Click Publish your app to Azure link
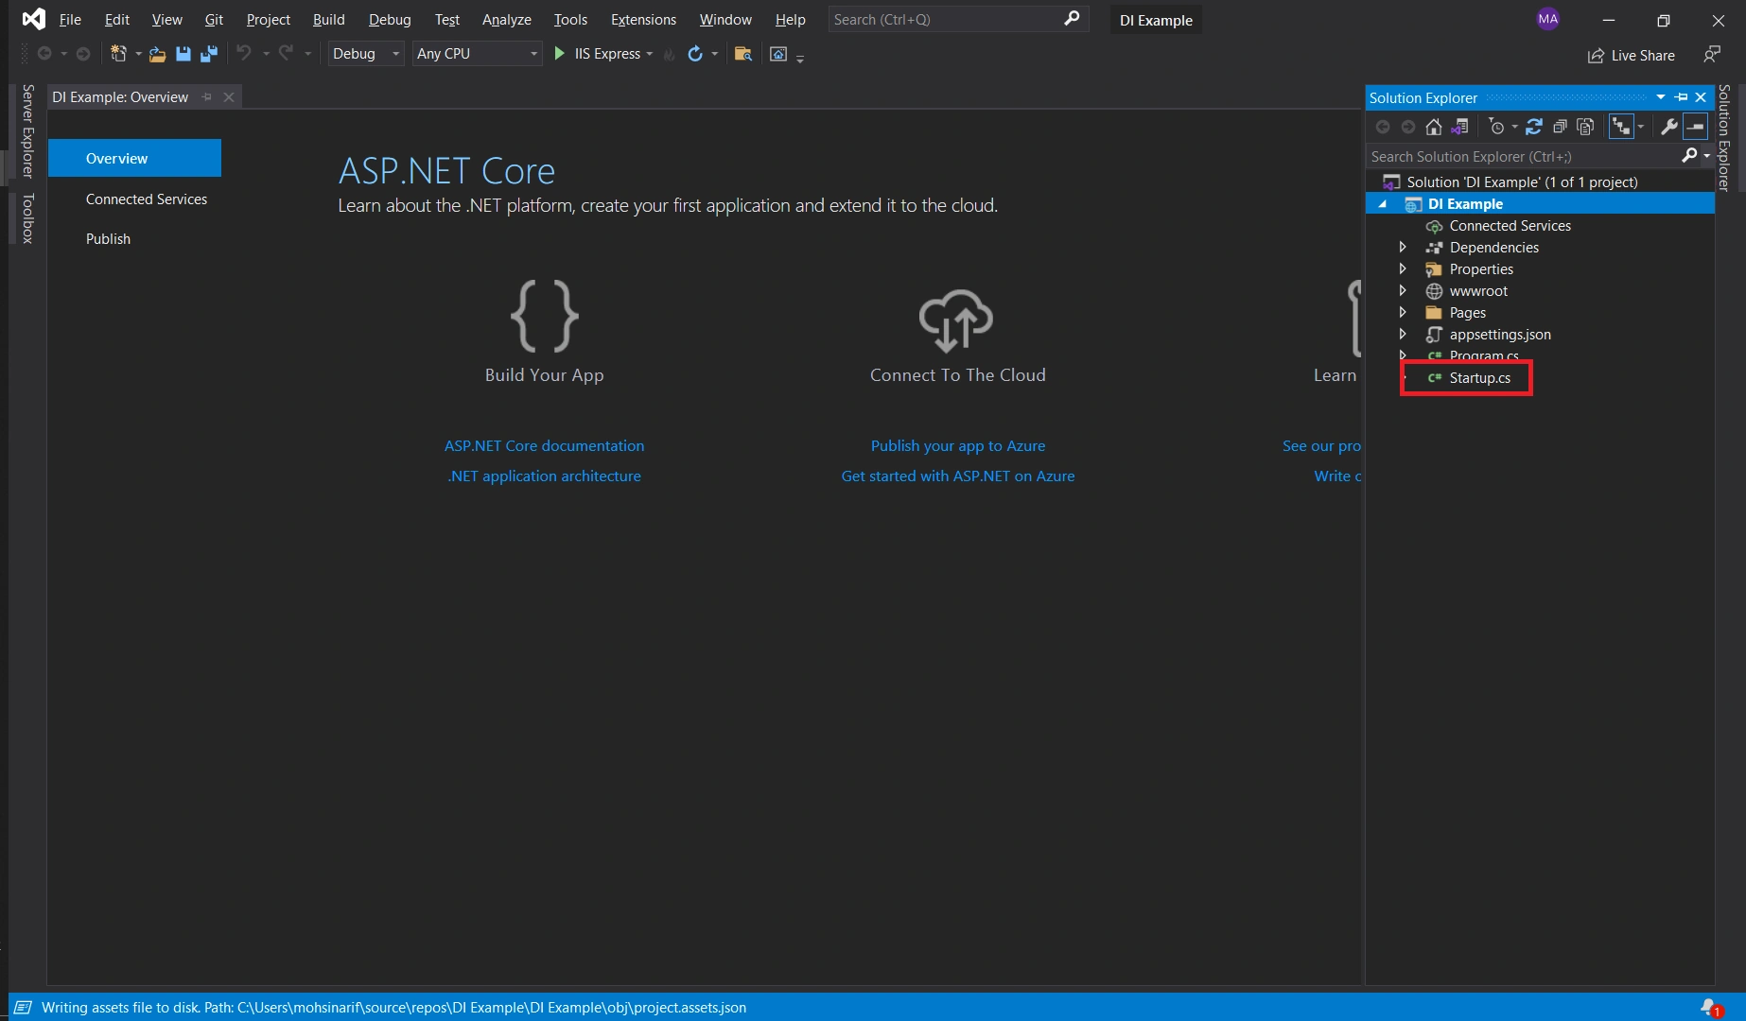Screen dimensions: 1746x1021 (x=958, y=445)
